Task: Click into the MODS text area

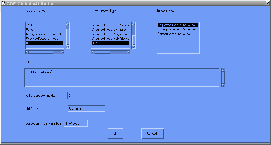Action: click(122, 78)
